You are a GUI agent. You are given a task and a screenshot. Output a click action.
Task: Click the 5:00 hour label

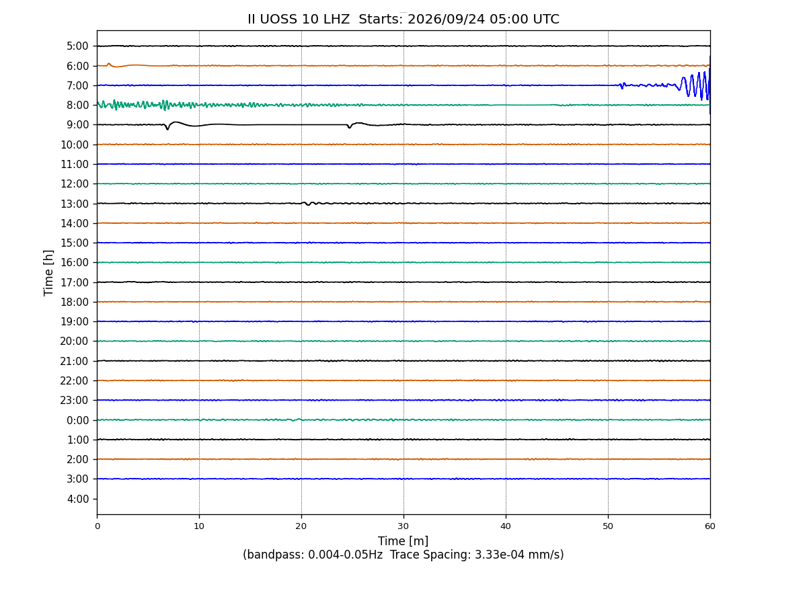(78, 46)
